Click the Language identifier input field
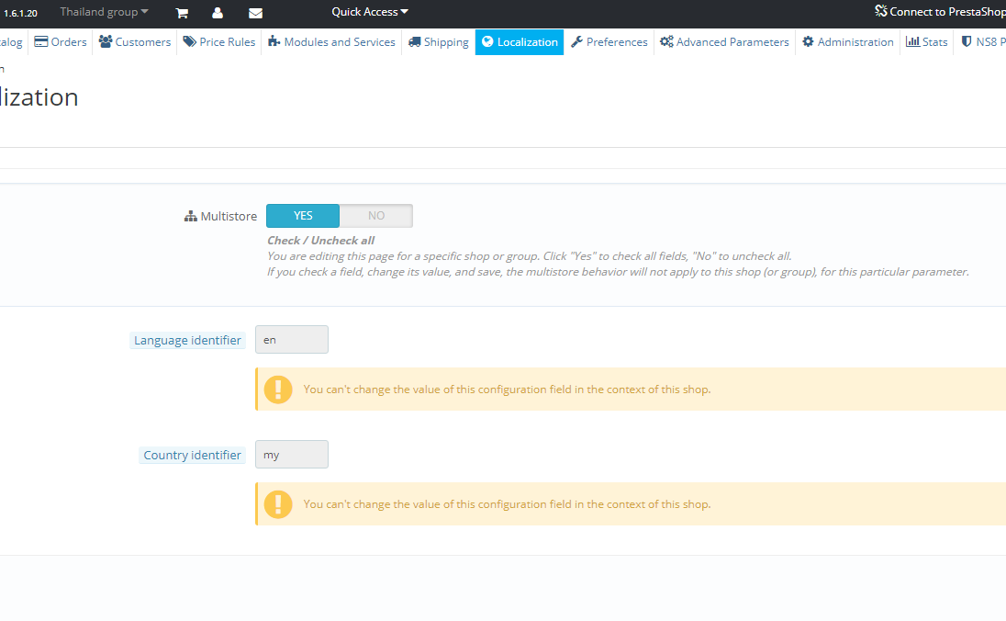The width and height of the screenshot is (1006, 621). click(292, 340)
